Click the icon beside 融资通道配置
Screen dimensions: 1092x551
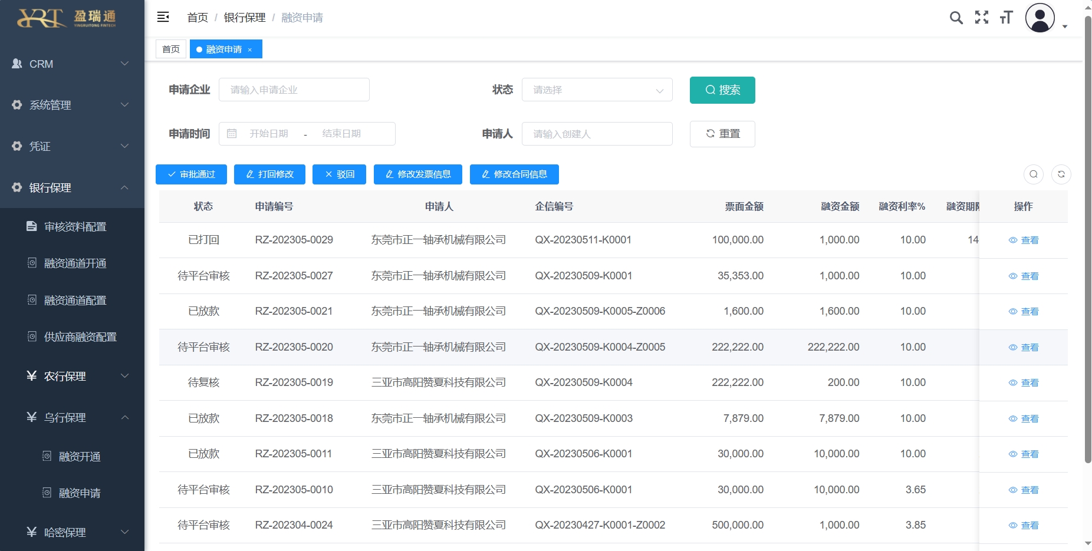pos(32,300)
